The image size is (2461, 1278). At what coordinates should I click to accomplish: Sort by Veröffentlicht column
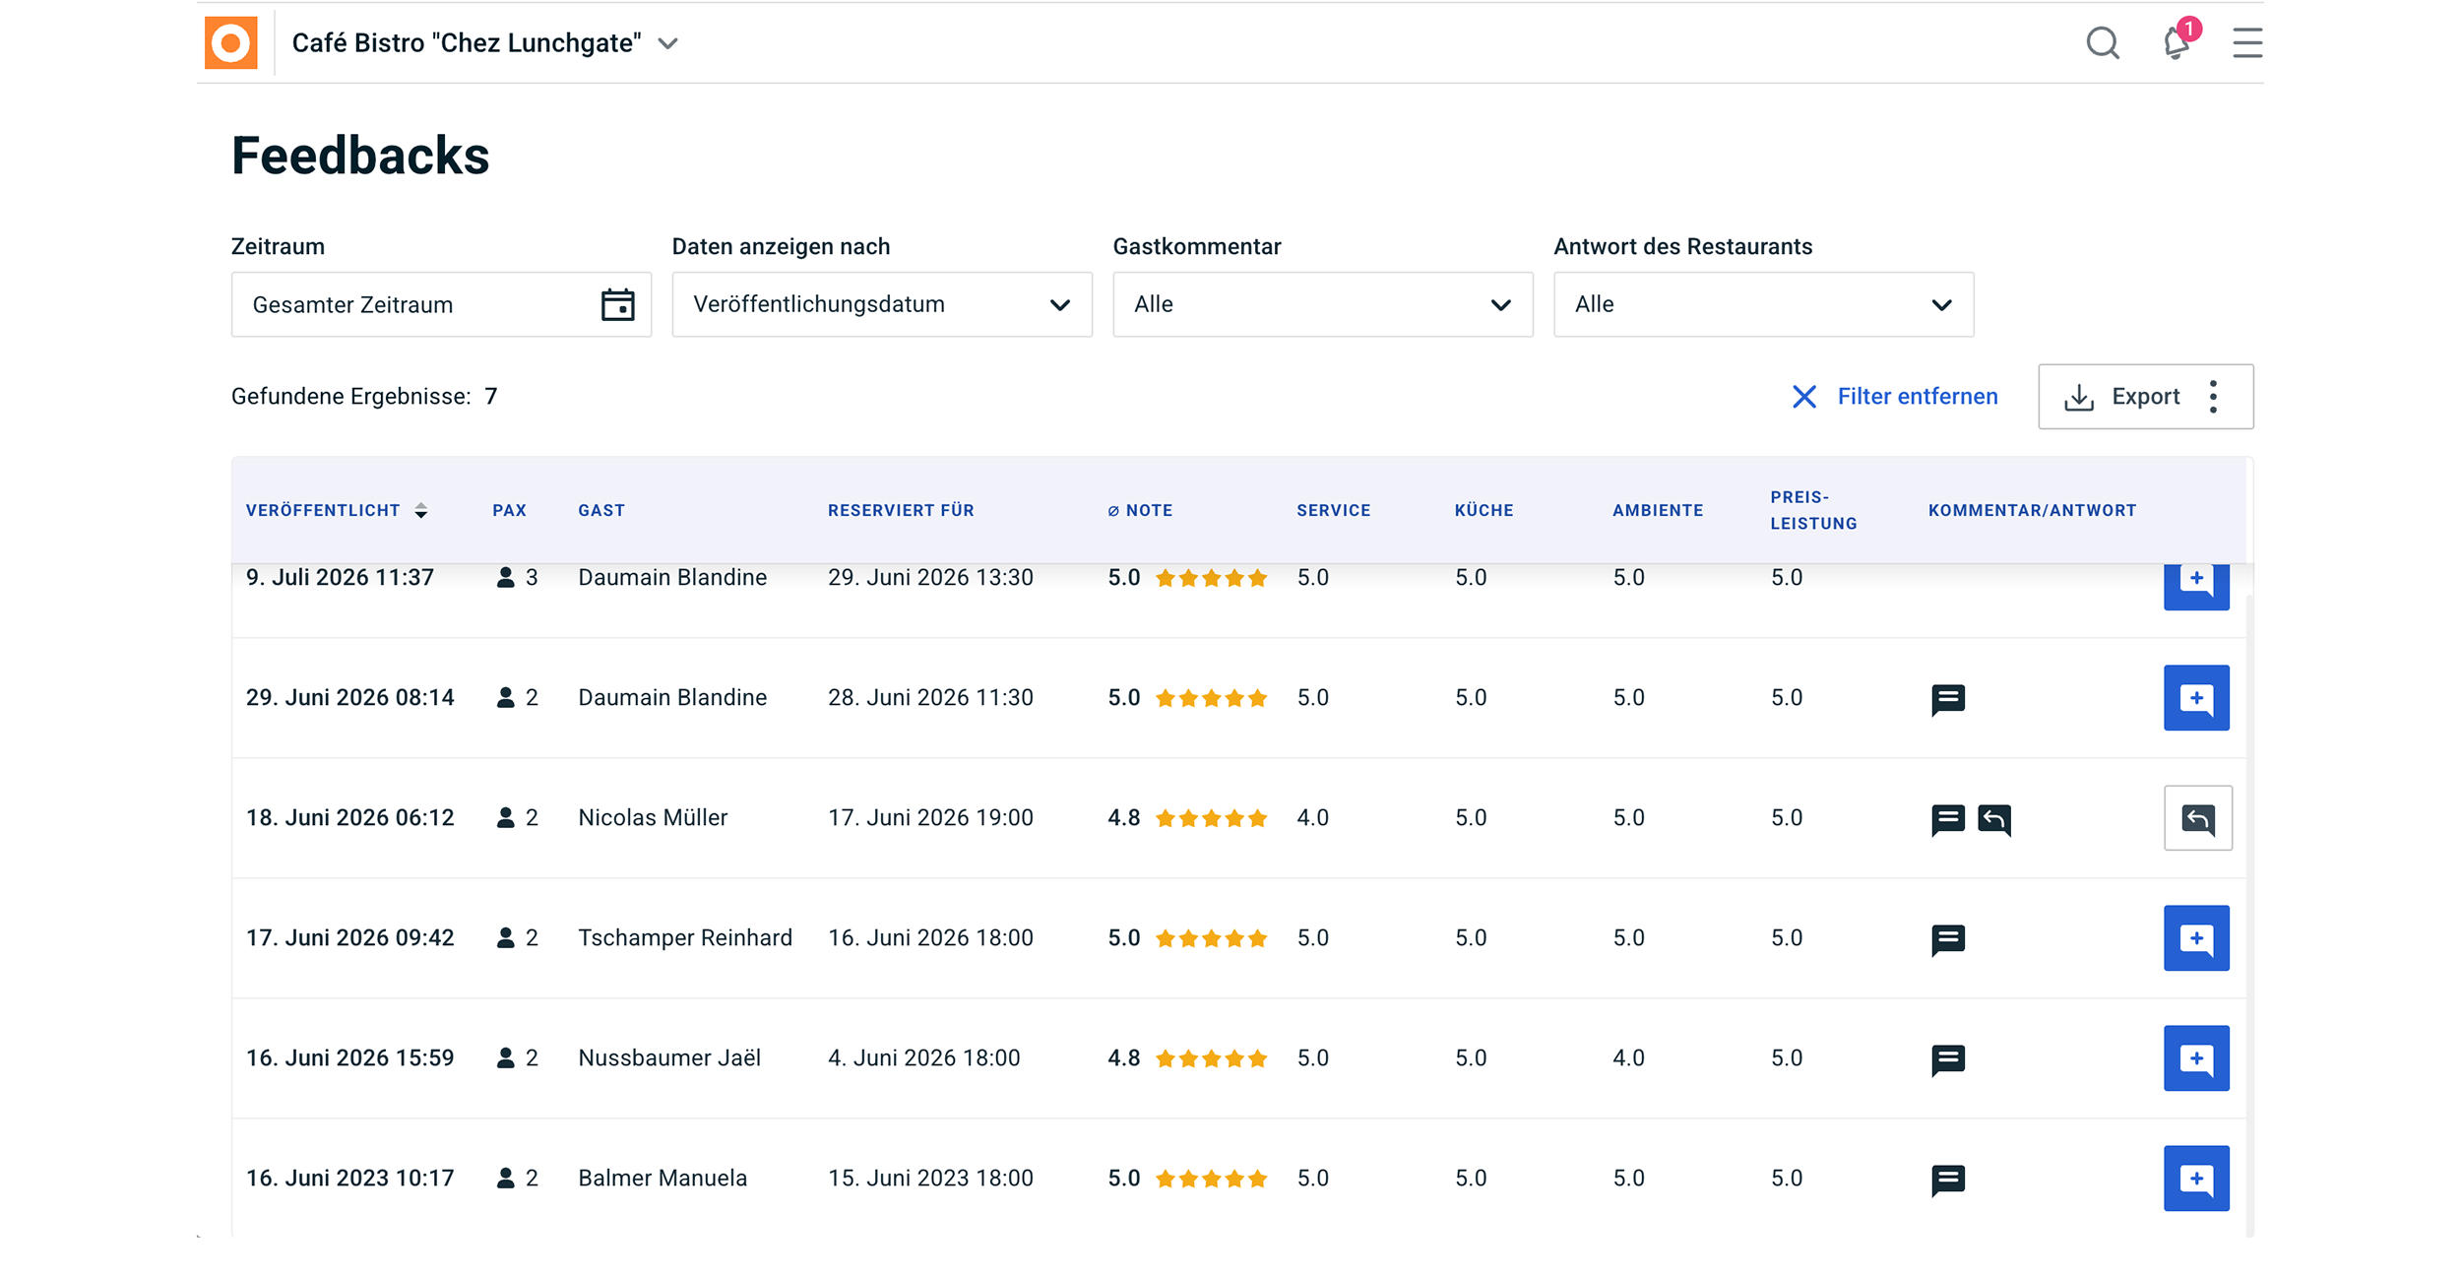point(337,510)
